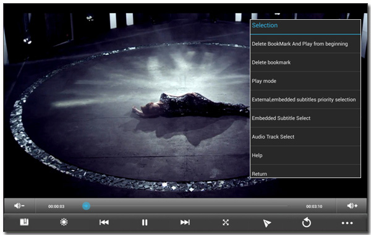Select Delete BookMark And Play from beginning
371x235 pixels.
305,44
